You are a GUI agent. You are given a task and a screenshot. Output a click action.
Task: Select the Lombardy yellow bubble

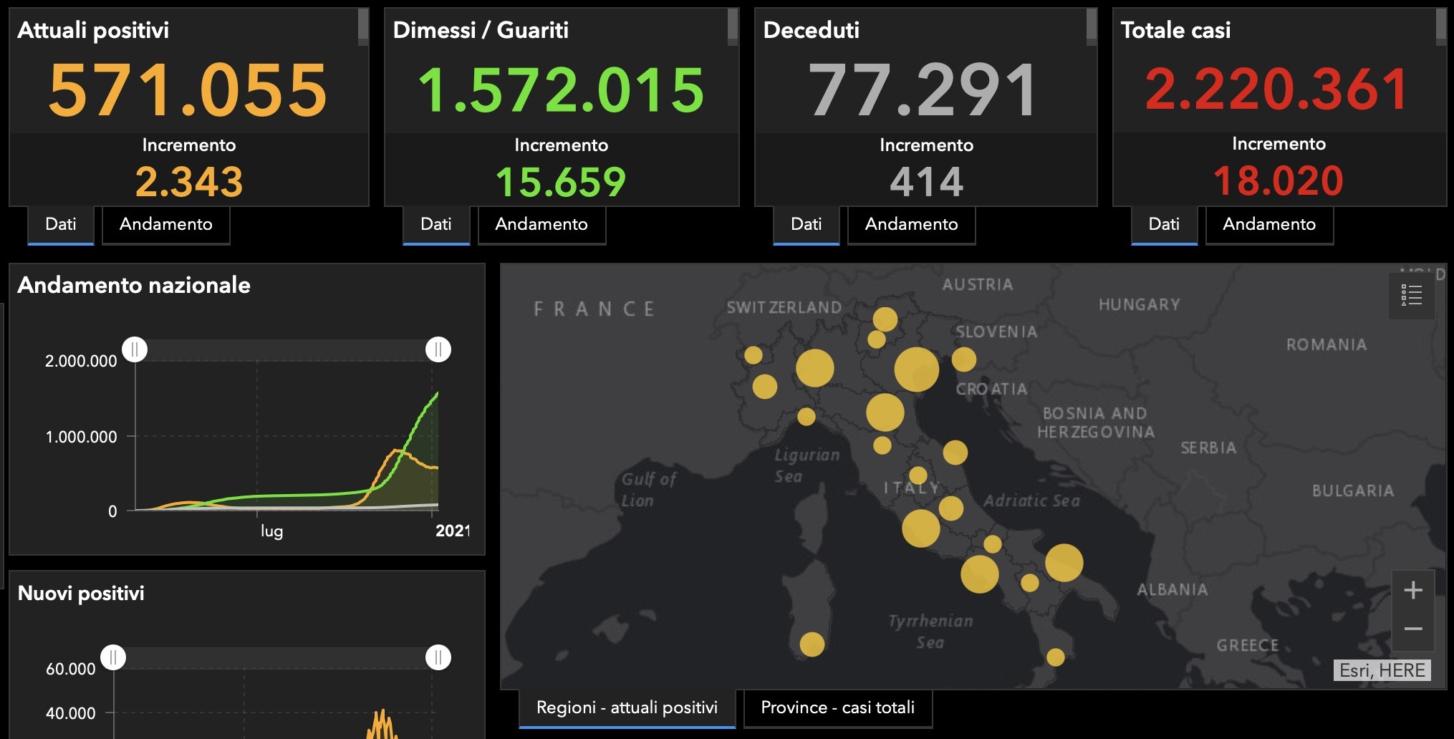[x=814, y=369]
